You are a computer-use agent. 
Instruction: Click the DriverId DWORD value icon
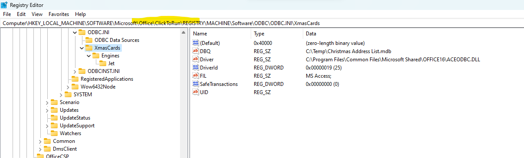click(x=195, y=68)
